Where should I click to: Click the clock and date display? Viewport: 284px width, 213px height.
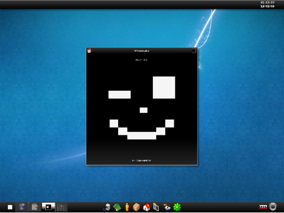(268, 4)
